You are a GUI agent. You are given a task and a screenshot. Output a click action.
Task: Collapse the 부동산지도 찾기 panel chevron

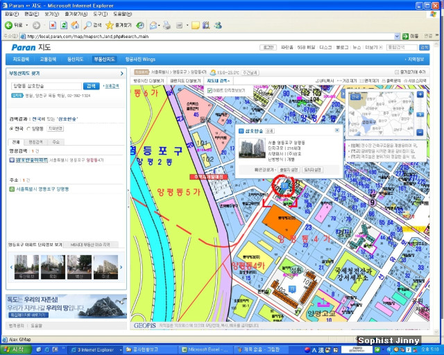point(122,73)
